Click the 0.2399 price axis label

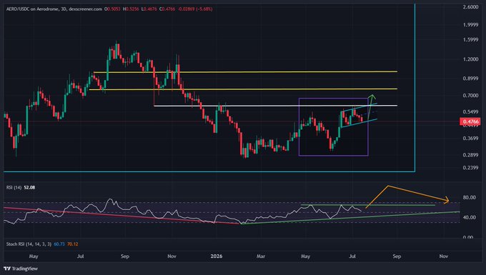pos(470,168)
